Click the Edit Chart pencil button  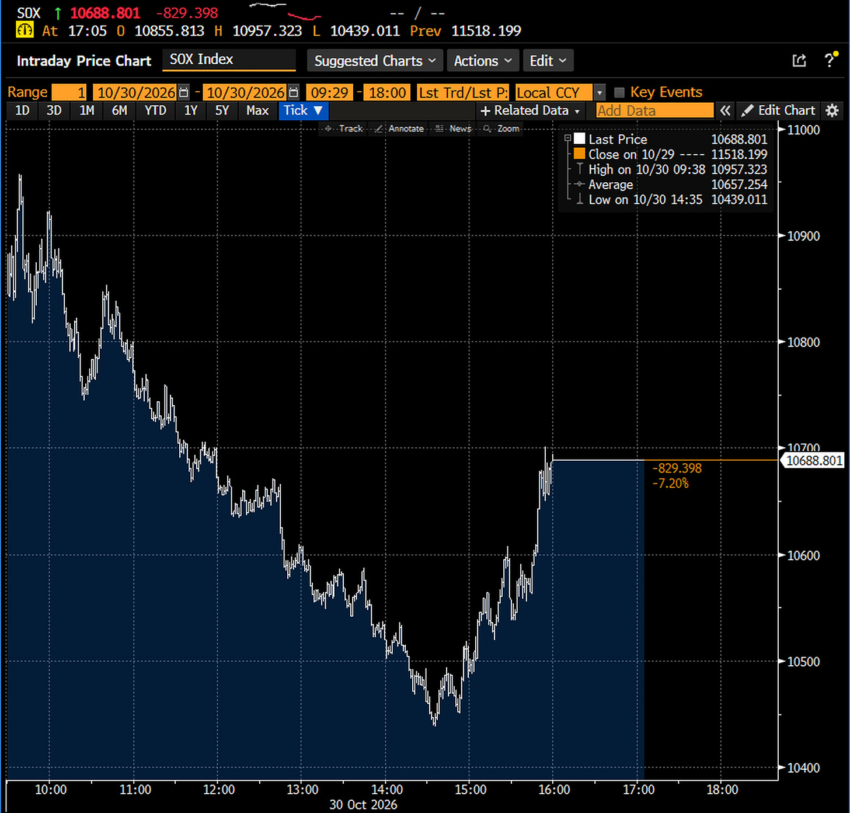778,110
